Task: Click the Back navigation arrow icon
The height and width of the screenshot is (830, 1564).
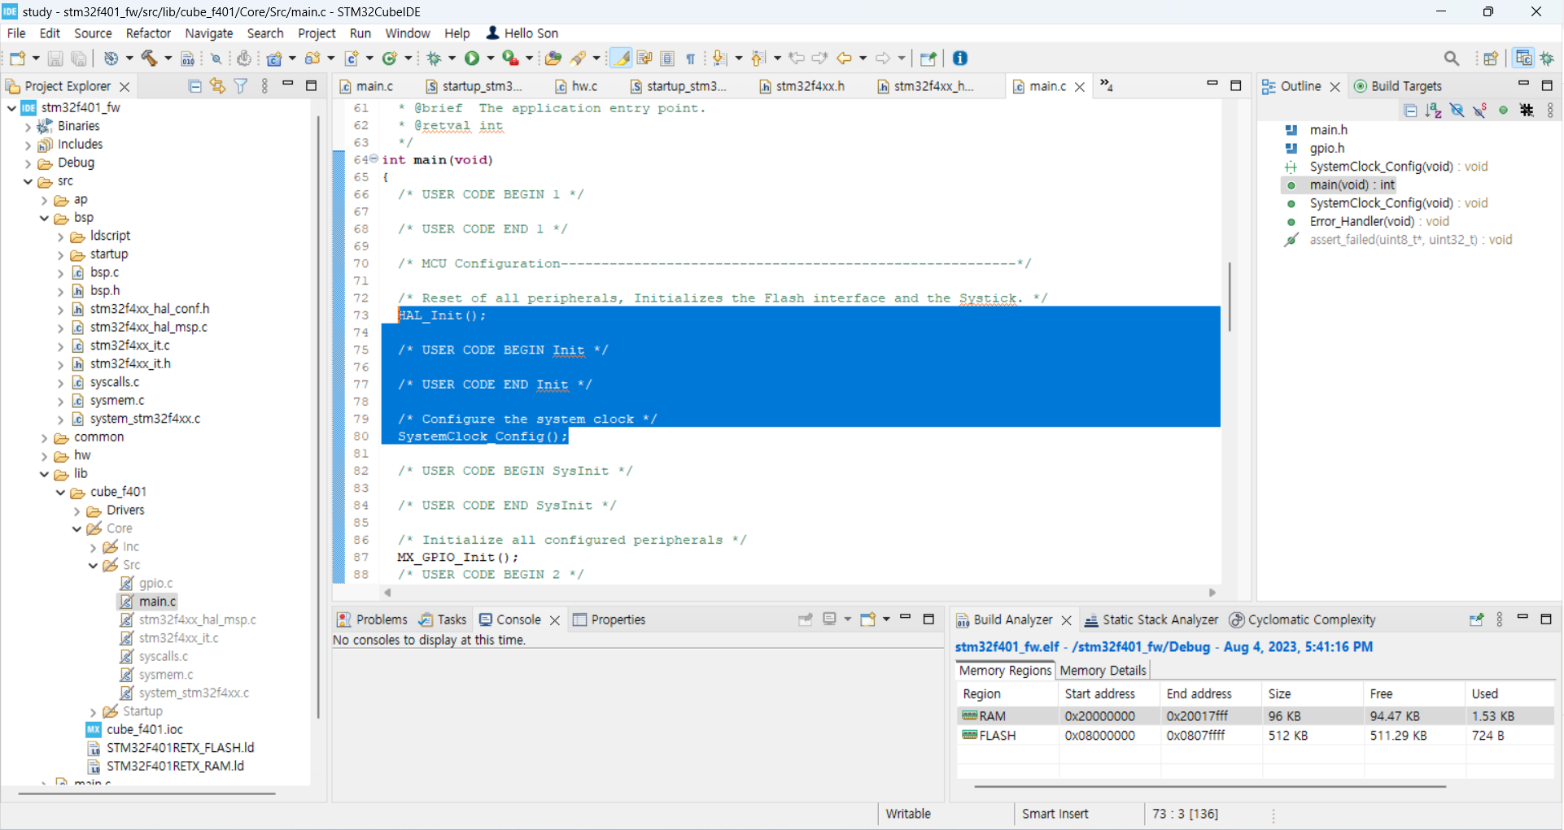Action: click(x=845, y=59)
